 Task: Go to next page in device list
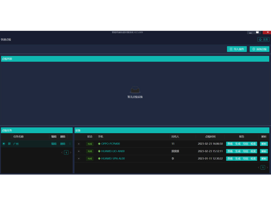tap(267, 167)
